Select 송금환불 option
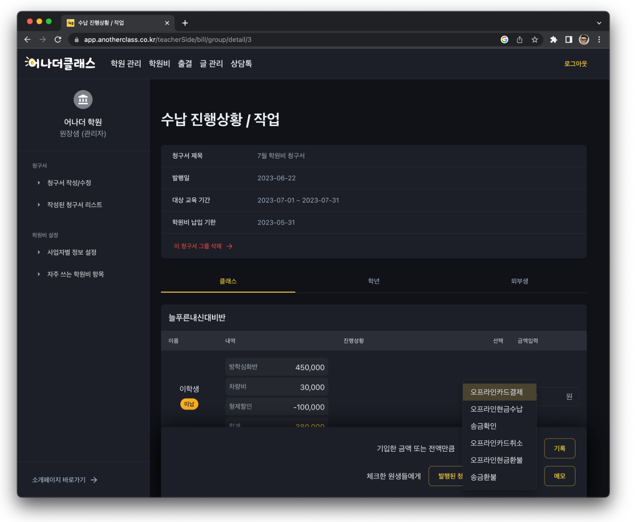The image size is (641, 522). pos(499,477)
